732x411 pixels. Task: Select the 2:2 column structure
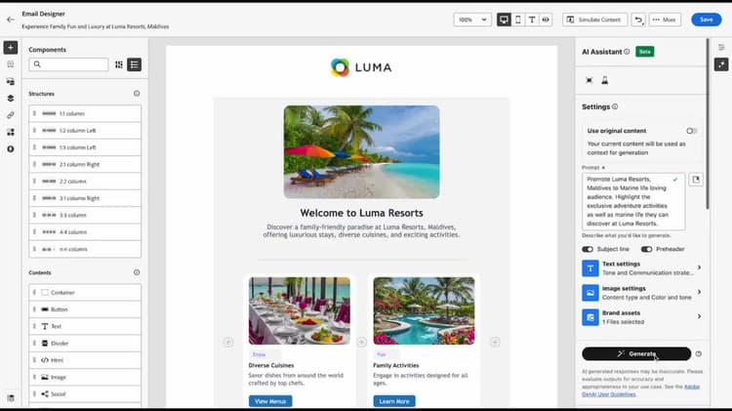(x=85, y=182)
